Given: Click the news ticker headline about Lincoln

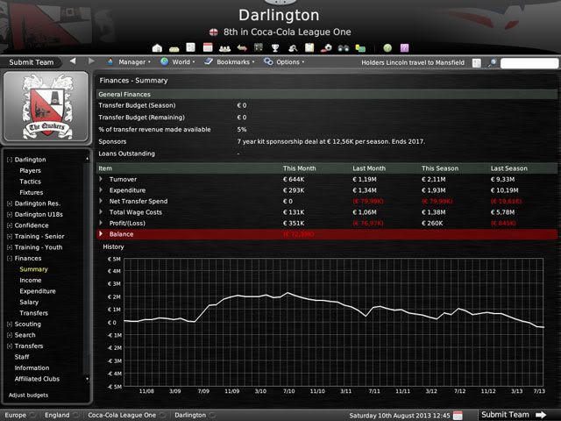Looking at the screenshot, I should [413, 62].
